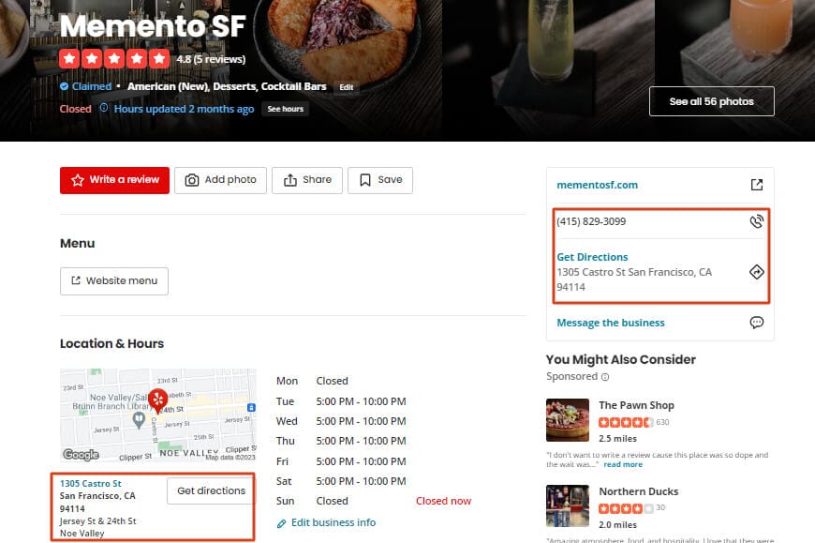Click The Pawn Shop star rating
This screenshot has width=815, height=543.
click(x=626, y=422)
